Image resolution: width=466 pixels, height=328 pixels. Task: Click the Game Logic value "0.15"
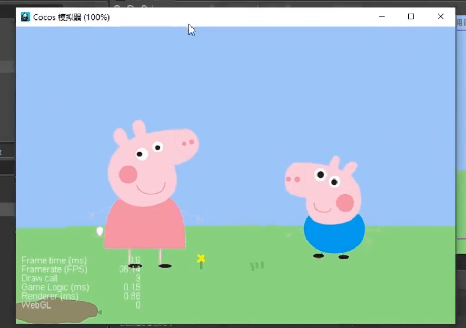pyautogui.click(x=132, y=287)
